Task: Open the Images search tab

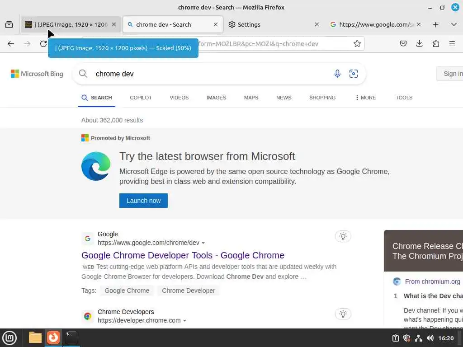Action: coord(217,98)
